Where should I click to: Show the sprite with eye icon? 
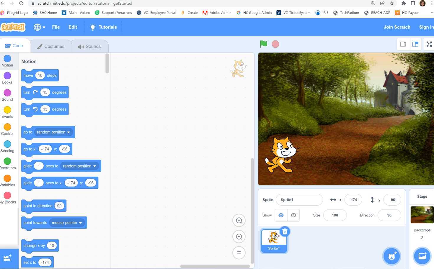click(281, 215)
